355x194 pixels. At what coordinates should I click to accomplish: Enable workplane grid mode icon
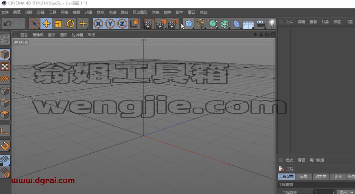click(5, 79)
